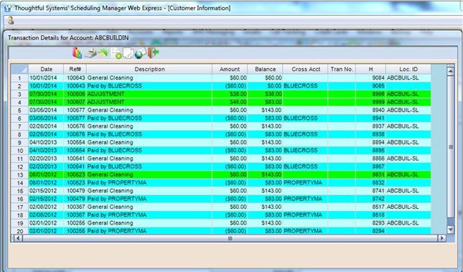Click $38.00 balance in row 3
The width and height of the screenshot is (463, 272).
point(273,94)
